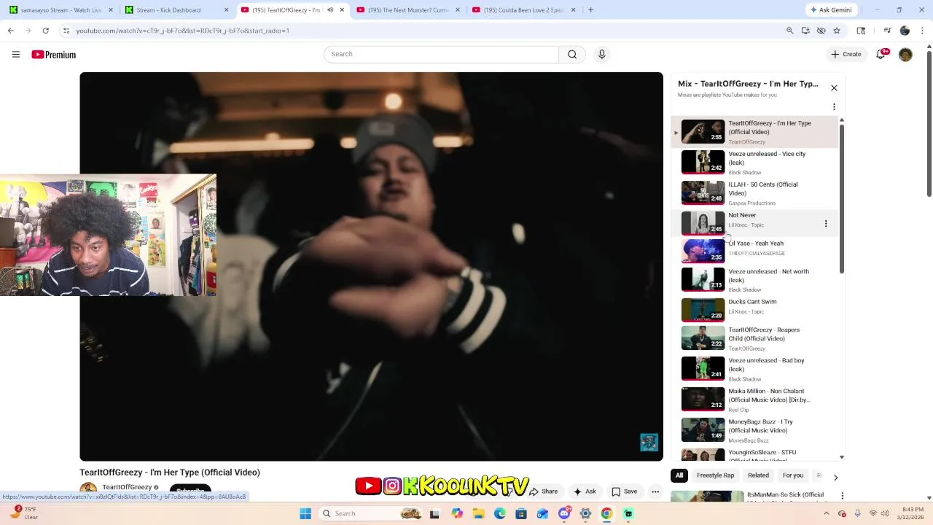
Task: Open media controls icon in Chrome toolbar
Action: point(886,31)
